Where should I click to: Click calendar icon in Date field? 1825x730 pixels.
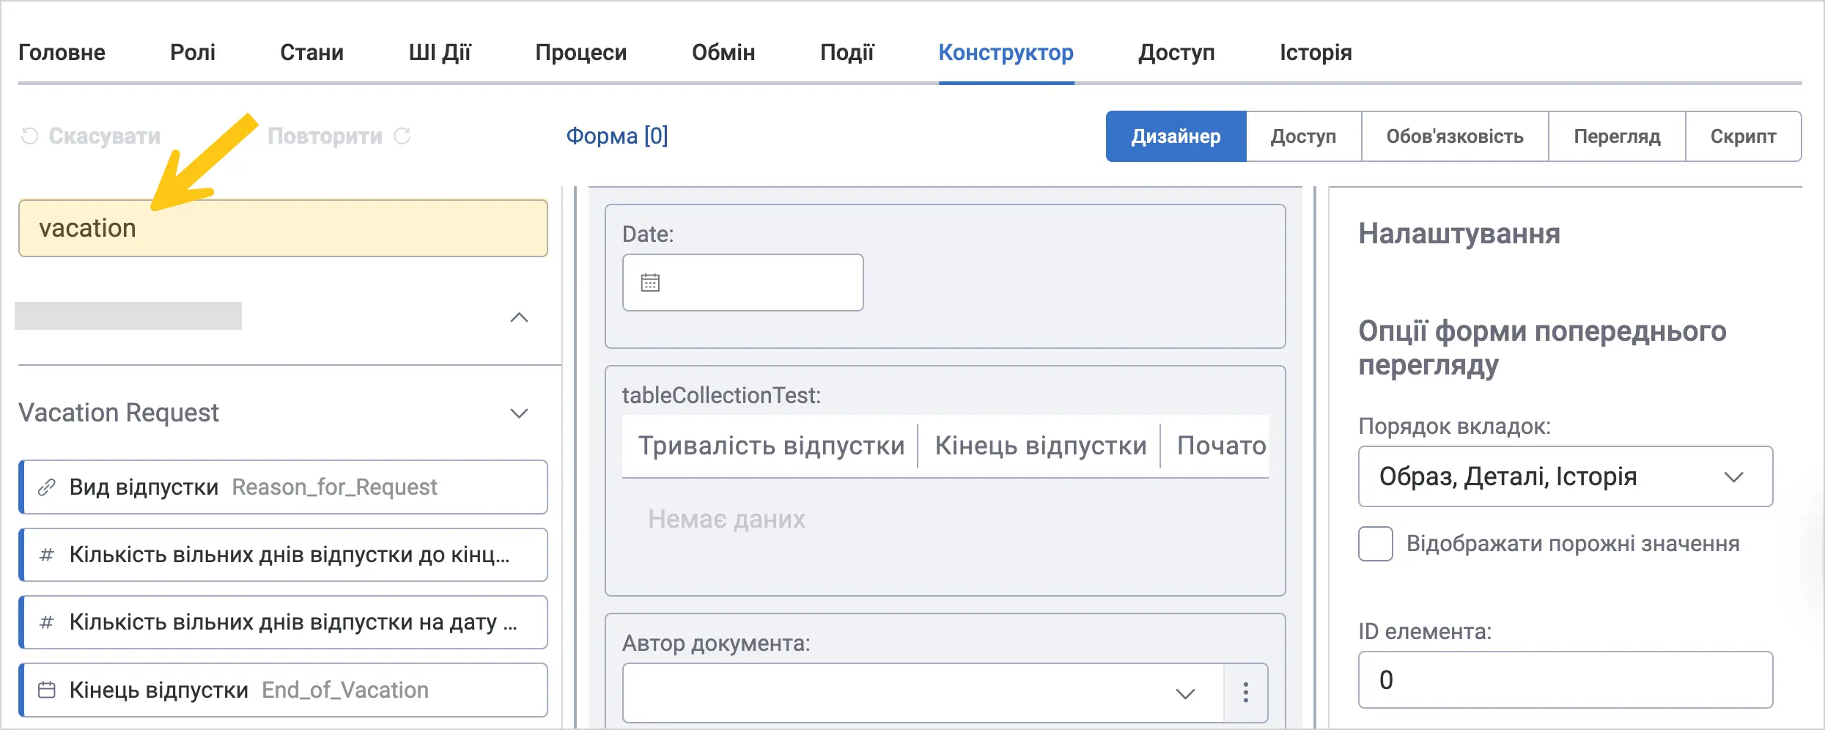(x=650, y=282)
